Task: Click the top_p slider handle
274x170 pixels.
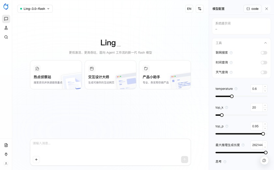Action: point(263,134)
